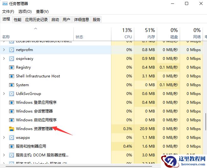Sort by the 内存 column header

tap(146, 34)
